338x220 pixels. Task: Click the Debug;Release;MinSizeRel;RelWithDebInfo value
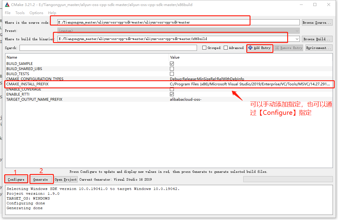(207, 79)
